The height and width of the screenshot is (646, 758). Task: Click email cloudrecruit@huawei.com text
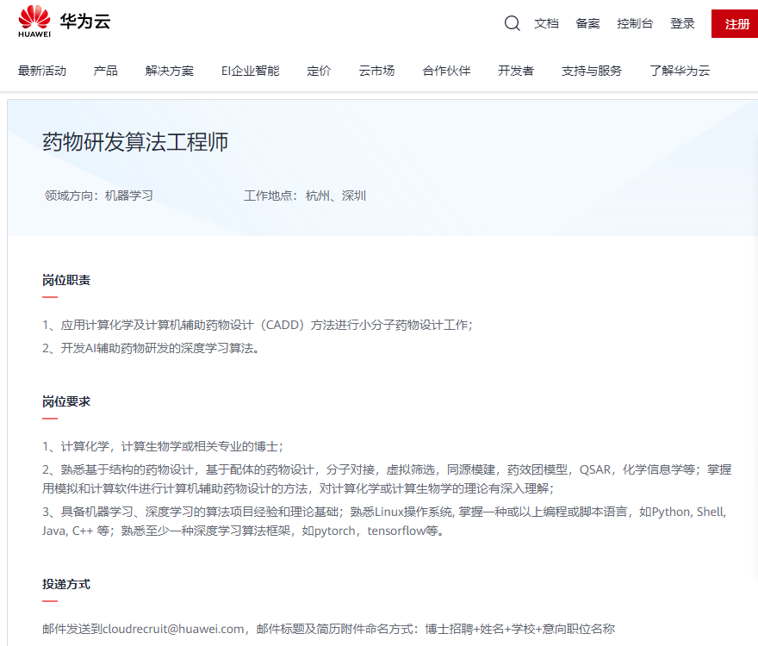[173, 629]
